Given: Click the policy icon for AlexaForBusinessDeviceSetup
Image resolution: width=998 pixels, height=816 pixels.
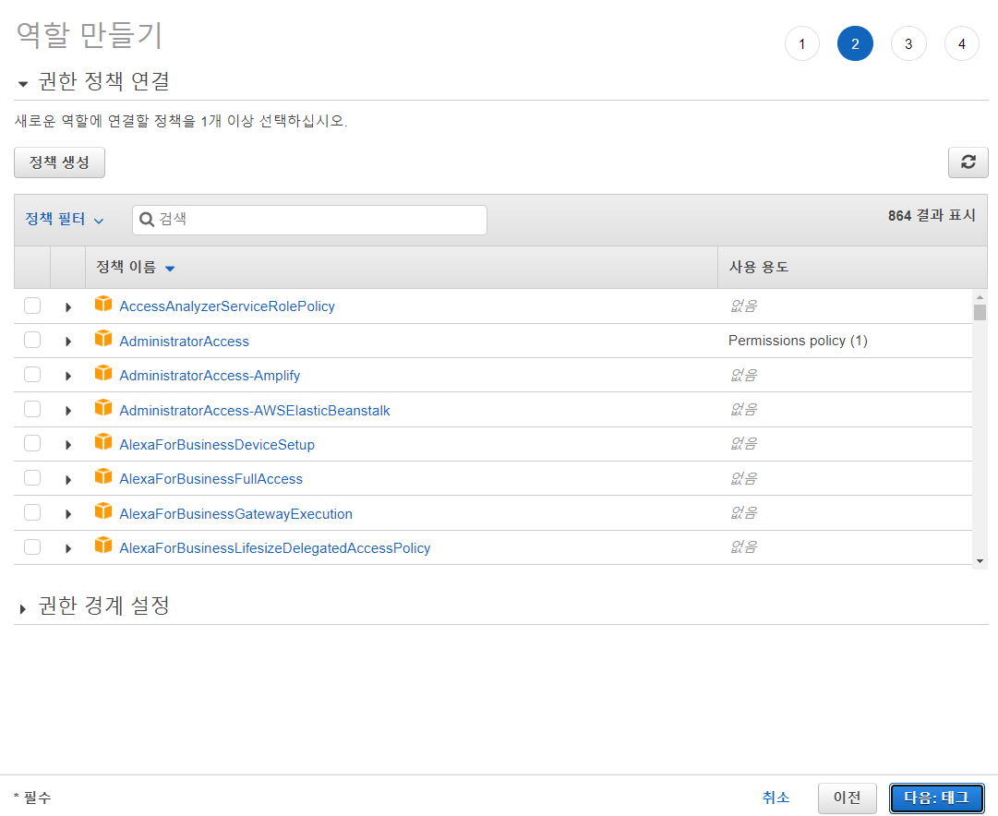Looking at the screenshot, I should [x=103, y=442].
